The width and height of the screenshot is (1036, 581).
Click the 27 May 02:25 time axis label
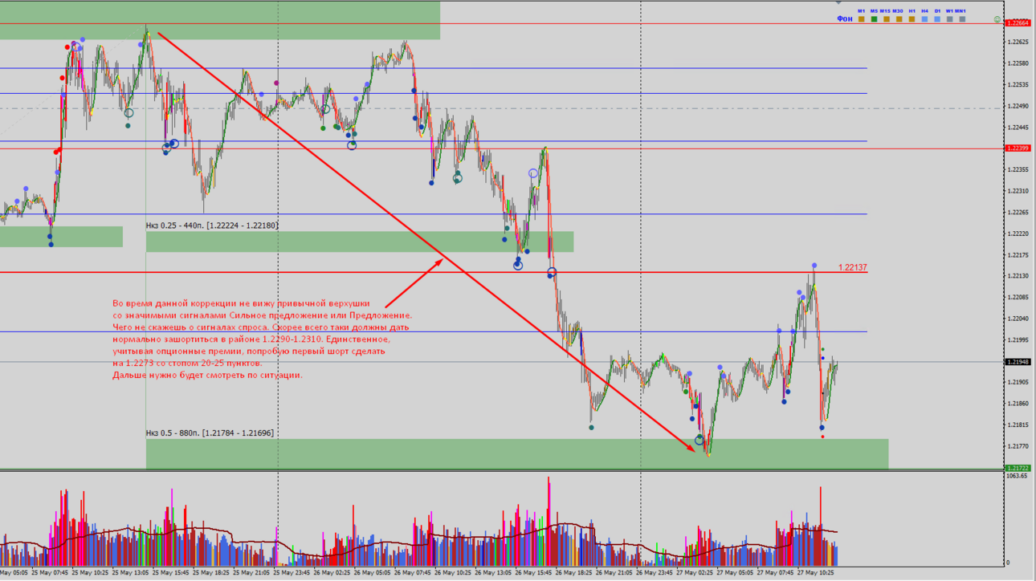click(695, 573)
